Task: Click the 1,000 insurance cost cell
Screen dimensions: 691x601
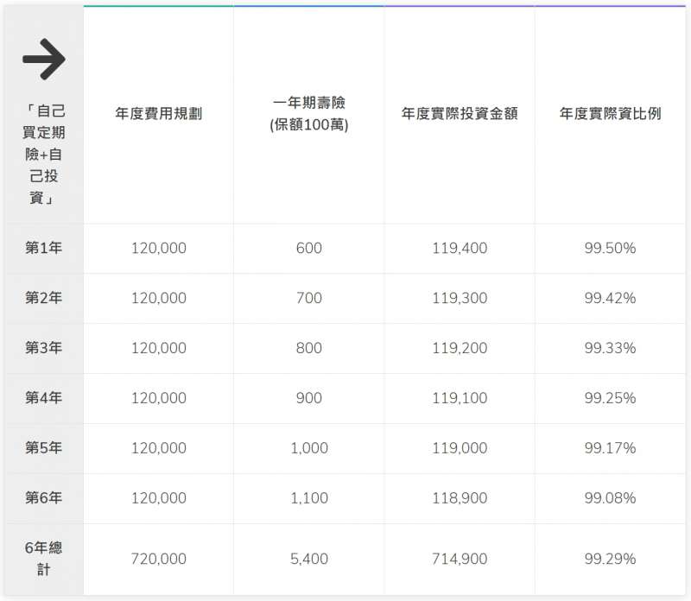Action: pyautogui.click(x=309, y=448)
